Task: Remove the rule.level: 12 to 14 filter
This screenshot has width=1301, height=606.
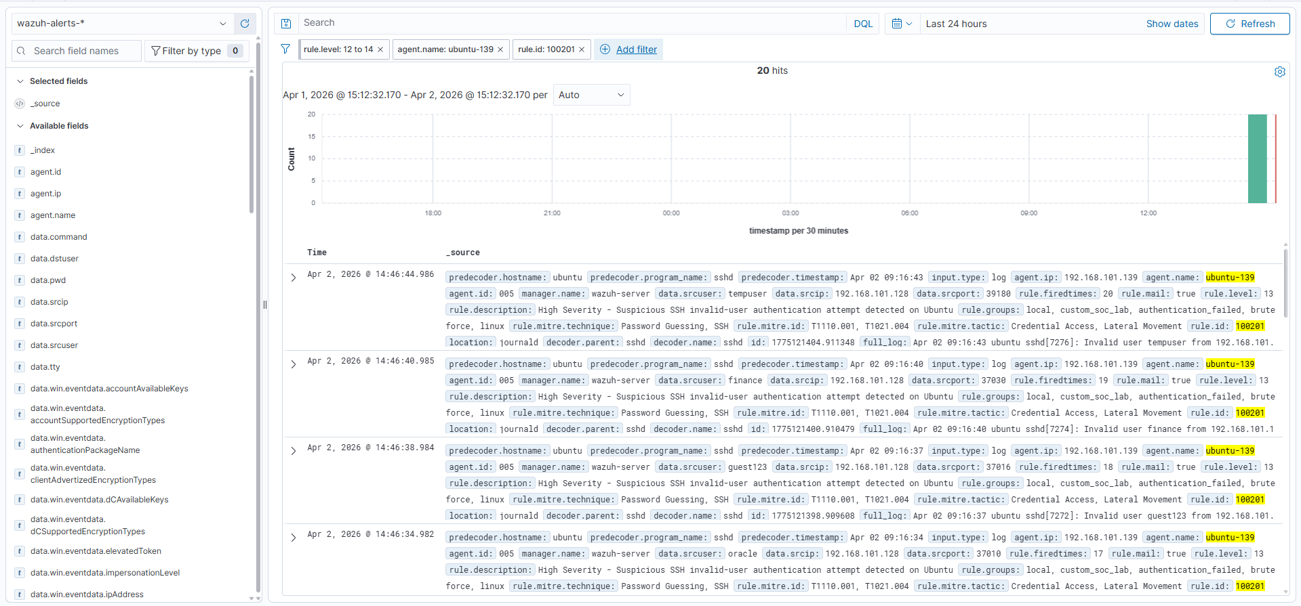Action: tap(380, 49)
